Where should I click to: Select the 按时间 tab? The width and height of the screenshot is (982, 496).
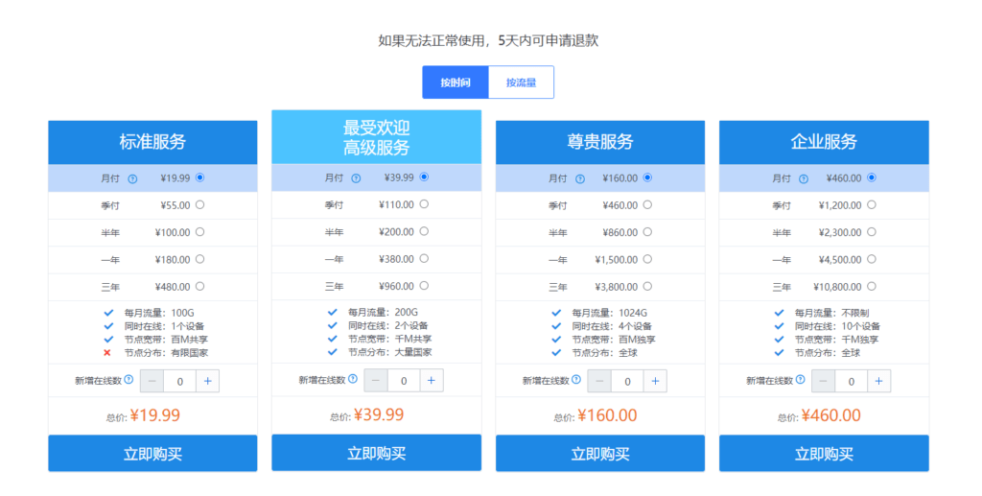[456, 83]
